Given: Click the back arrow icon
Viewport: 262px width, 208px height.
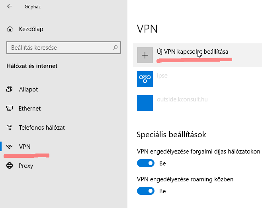Looking at the screenshot, I should 10,6.
